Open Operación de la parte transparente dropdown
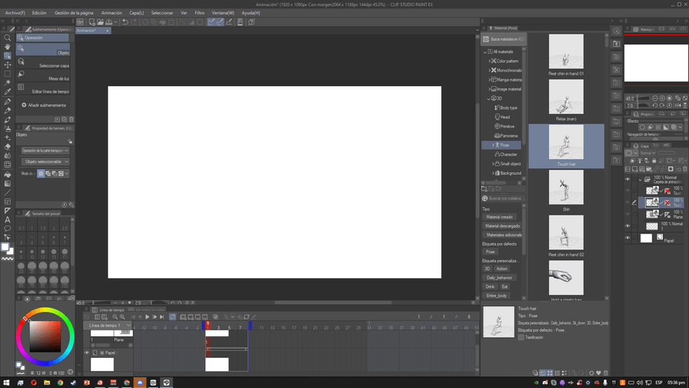 pyautogui.click(x=45, y=150)
